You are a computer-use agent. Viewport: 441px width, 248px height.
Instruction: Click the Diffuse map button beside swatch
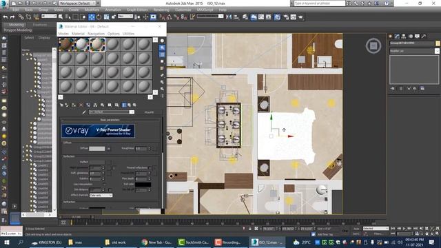tap(109, 149)
